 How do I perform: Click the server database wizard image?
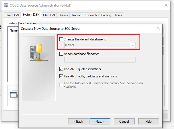[x=39, y=53]
